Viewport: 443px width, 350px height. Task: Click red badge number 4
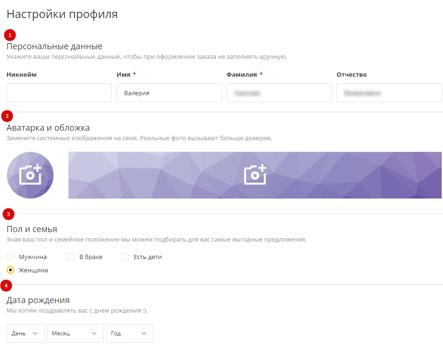coord(7,286)
